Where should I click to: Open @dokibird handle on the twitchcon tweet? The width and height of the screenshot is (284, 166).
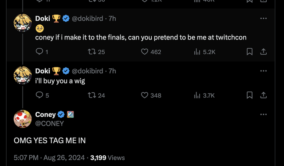[87, 19]
